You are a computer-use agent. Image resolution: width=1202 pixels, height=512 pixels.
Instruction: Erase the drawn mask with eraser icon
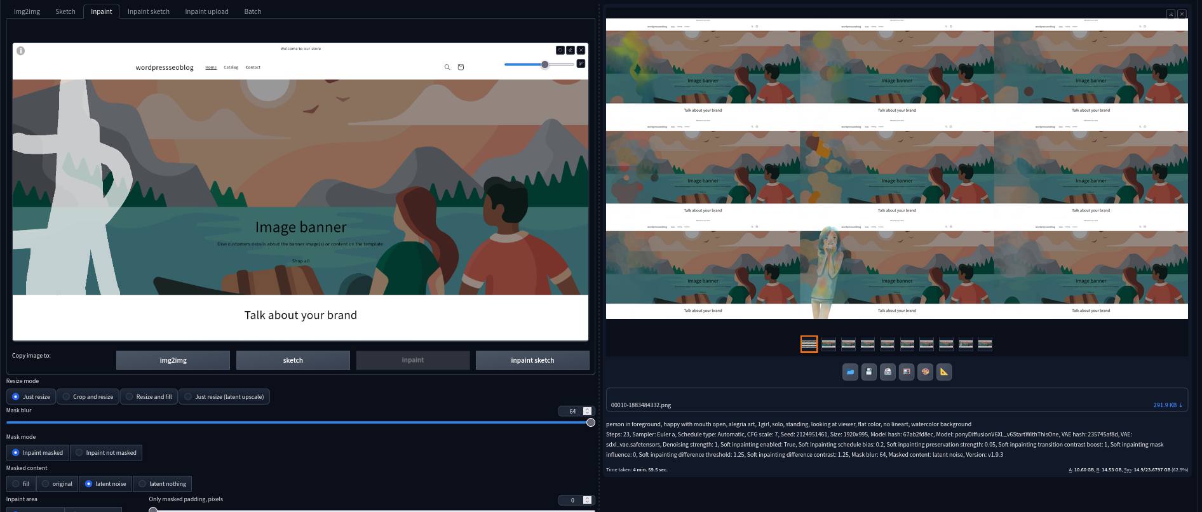coord(571,50)
